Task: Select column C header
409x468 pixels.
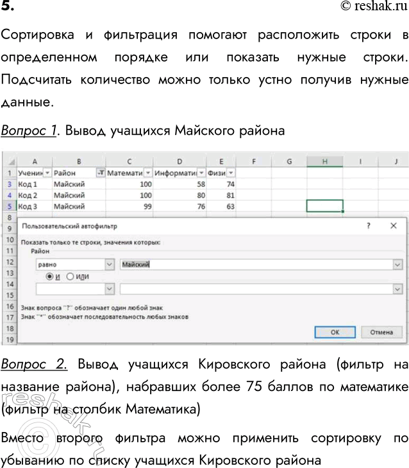Action: click(130, 160)
